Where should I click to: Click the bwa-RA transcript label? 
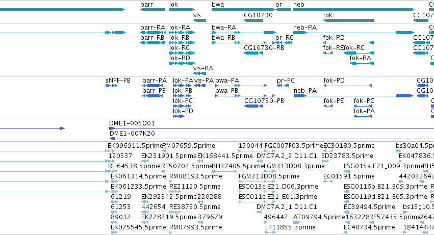pos(224,28)
